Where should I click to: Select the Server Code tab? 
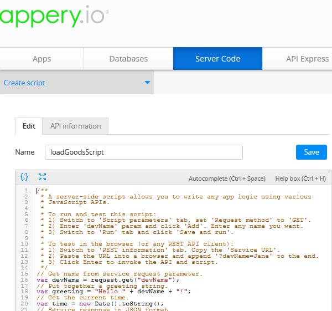coord(217,59)
